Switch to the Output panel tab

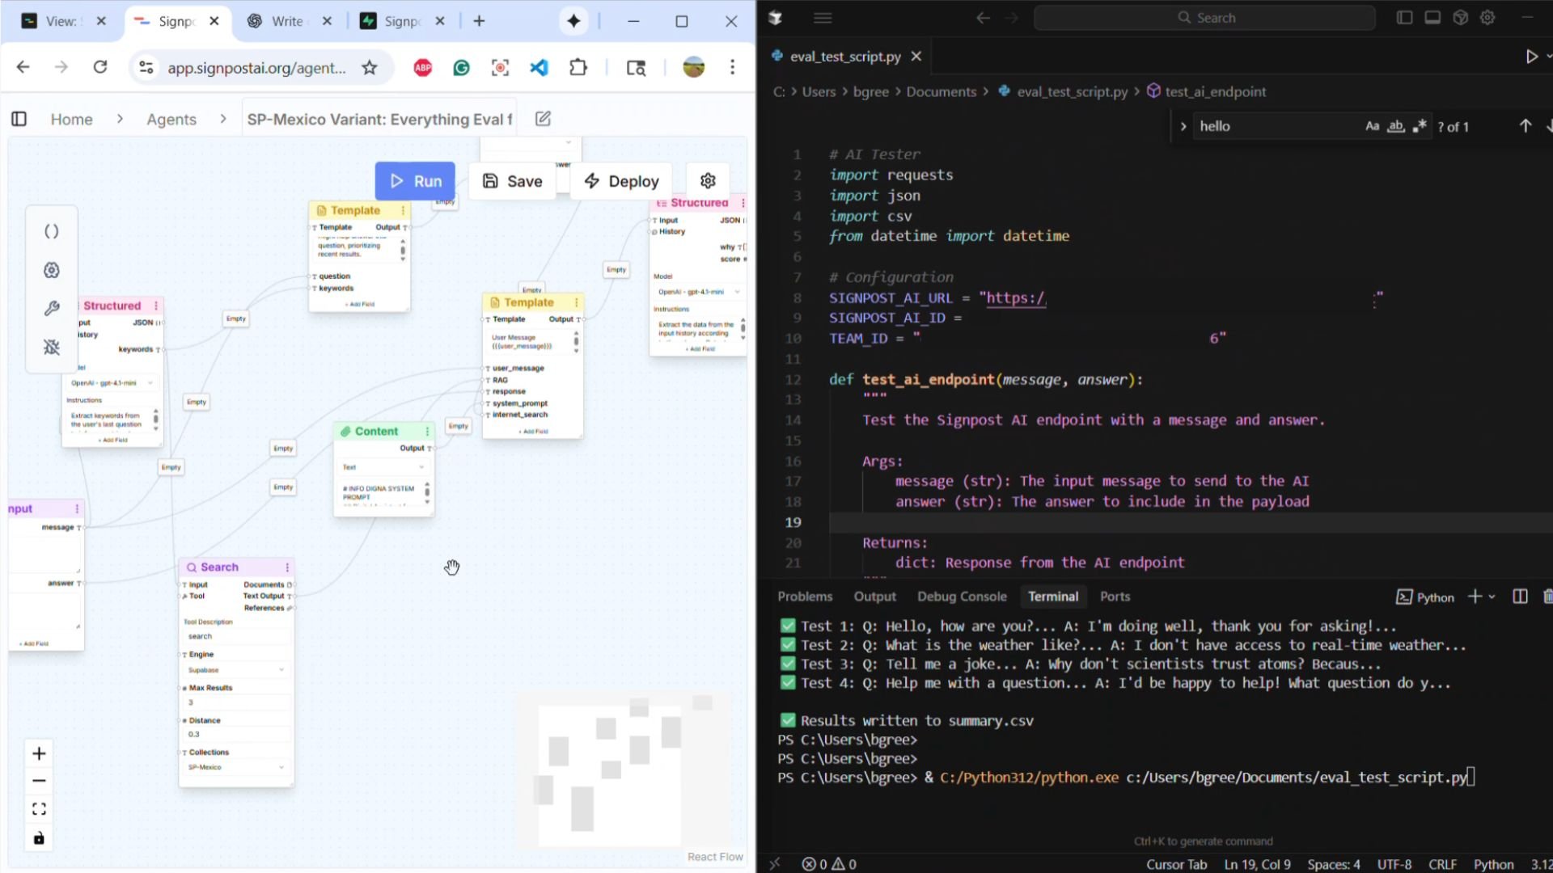pos(875,597)
